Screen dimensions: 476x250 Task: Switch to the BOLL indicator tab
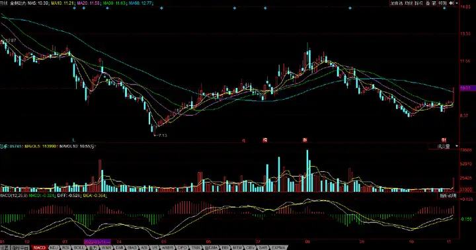(79, 247)
